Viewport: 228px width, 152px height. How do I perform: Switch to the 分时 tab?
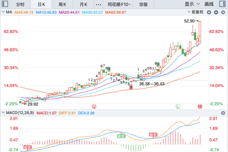tap(20, 5)
